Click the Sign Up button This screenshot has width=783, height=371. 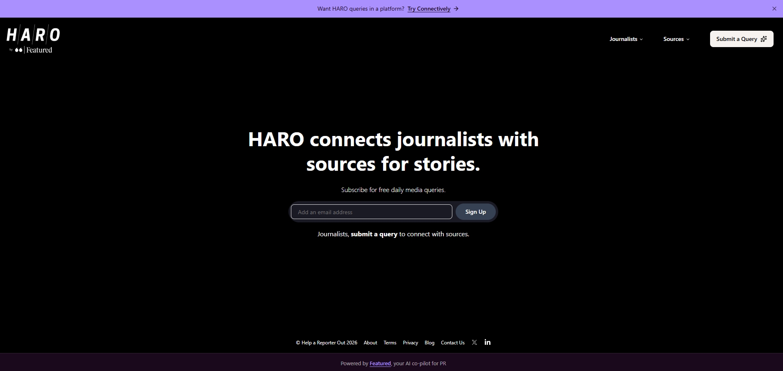click(x=476, y=212)
